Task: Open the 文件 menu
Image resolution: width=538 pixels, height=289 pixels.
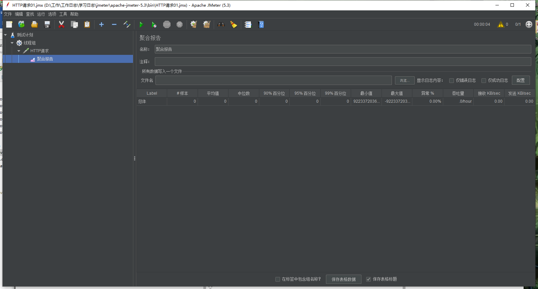Action: pyautogui.click(x=8, y=14)
